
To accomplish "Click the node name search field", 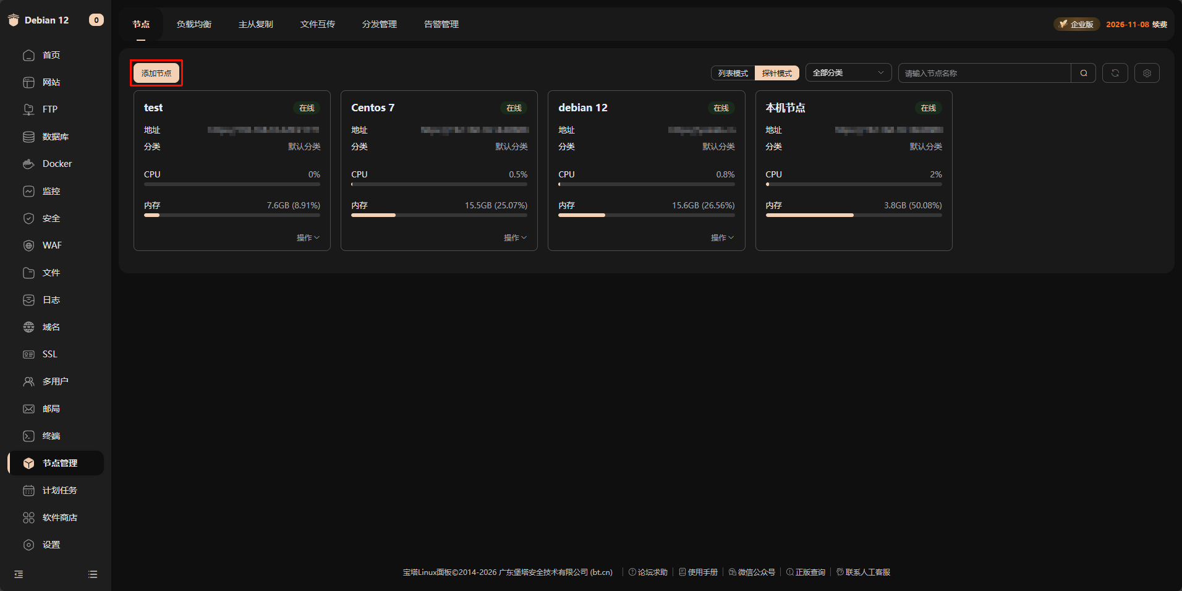I will pyautogui.click(x=984, y=73).
